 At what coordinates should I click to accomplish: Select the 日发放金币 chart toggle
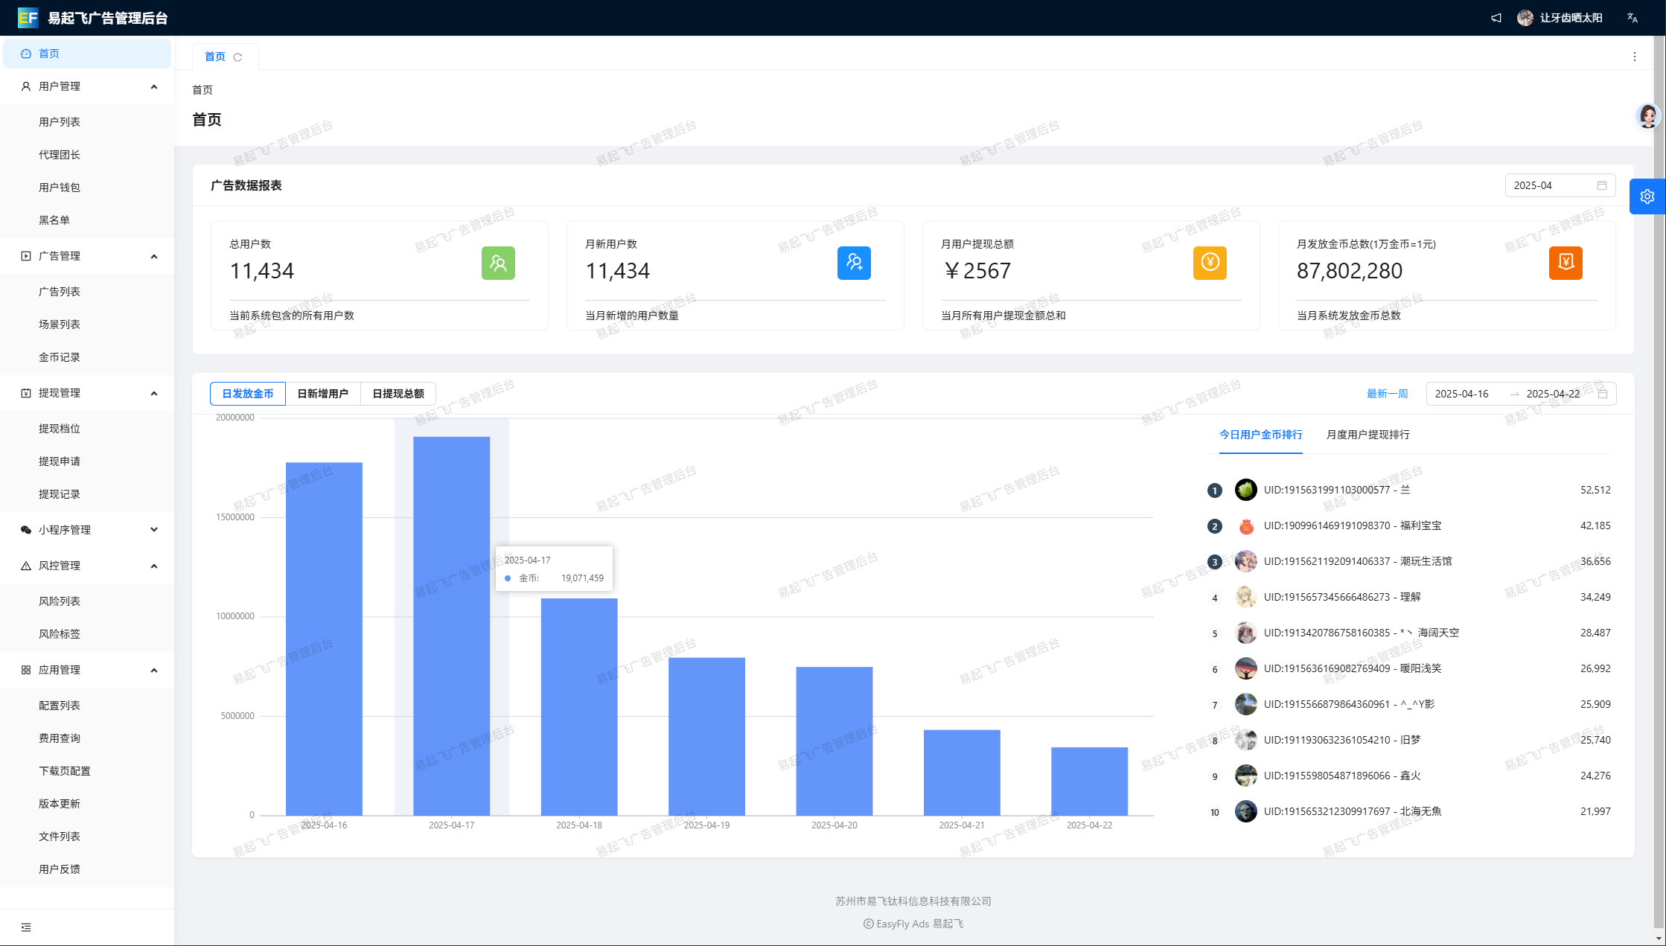pyautogui.click(x=248, y=394)
